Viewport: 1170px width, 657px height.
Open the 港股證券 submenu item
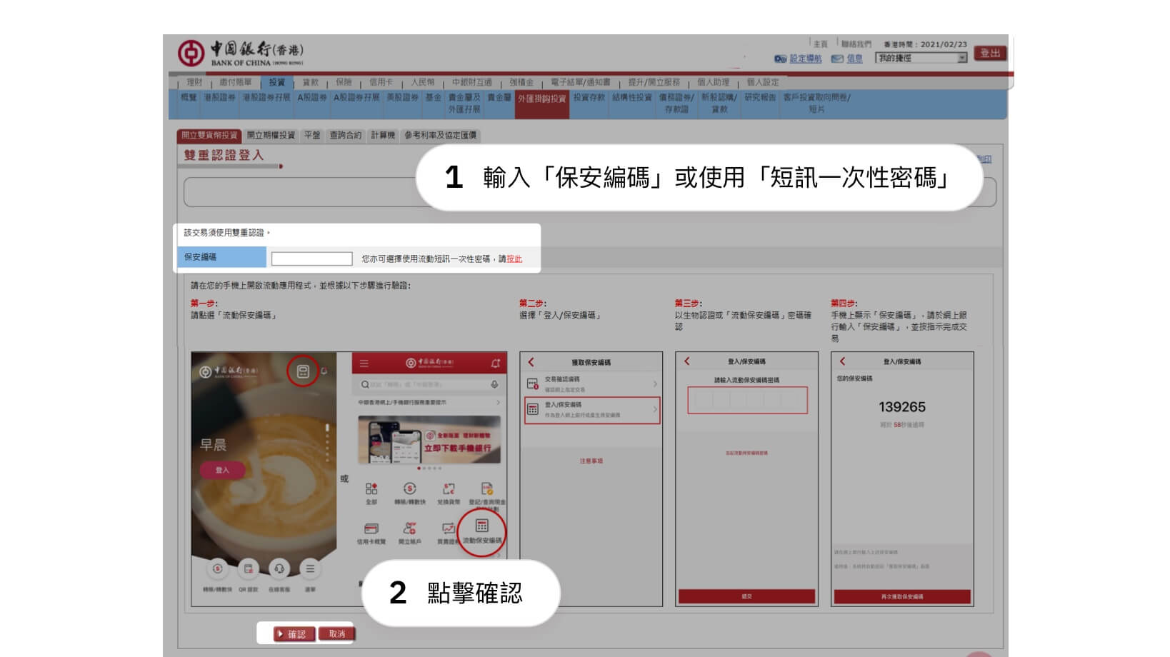[x=219, y=97]
